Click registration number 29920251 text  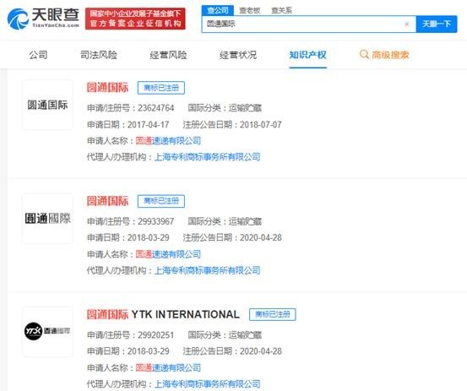coord(155,335)
